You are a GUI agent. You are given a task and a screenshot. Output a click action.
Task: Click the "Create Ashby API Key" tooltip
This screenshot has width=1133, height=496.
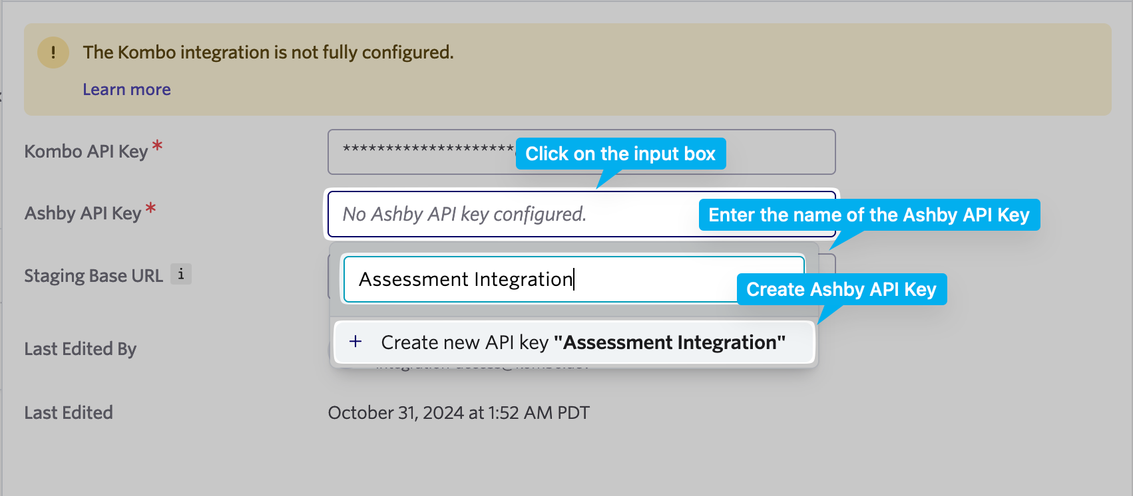841,289
